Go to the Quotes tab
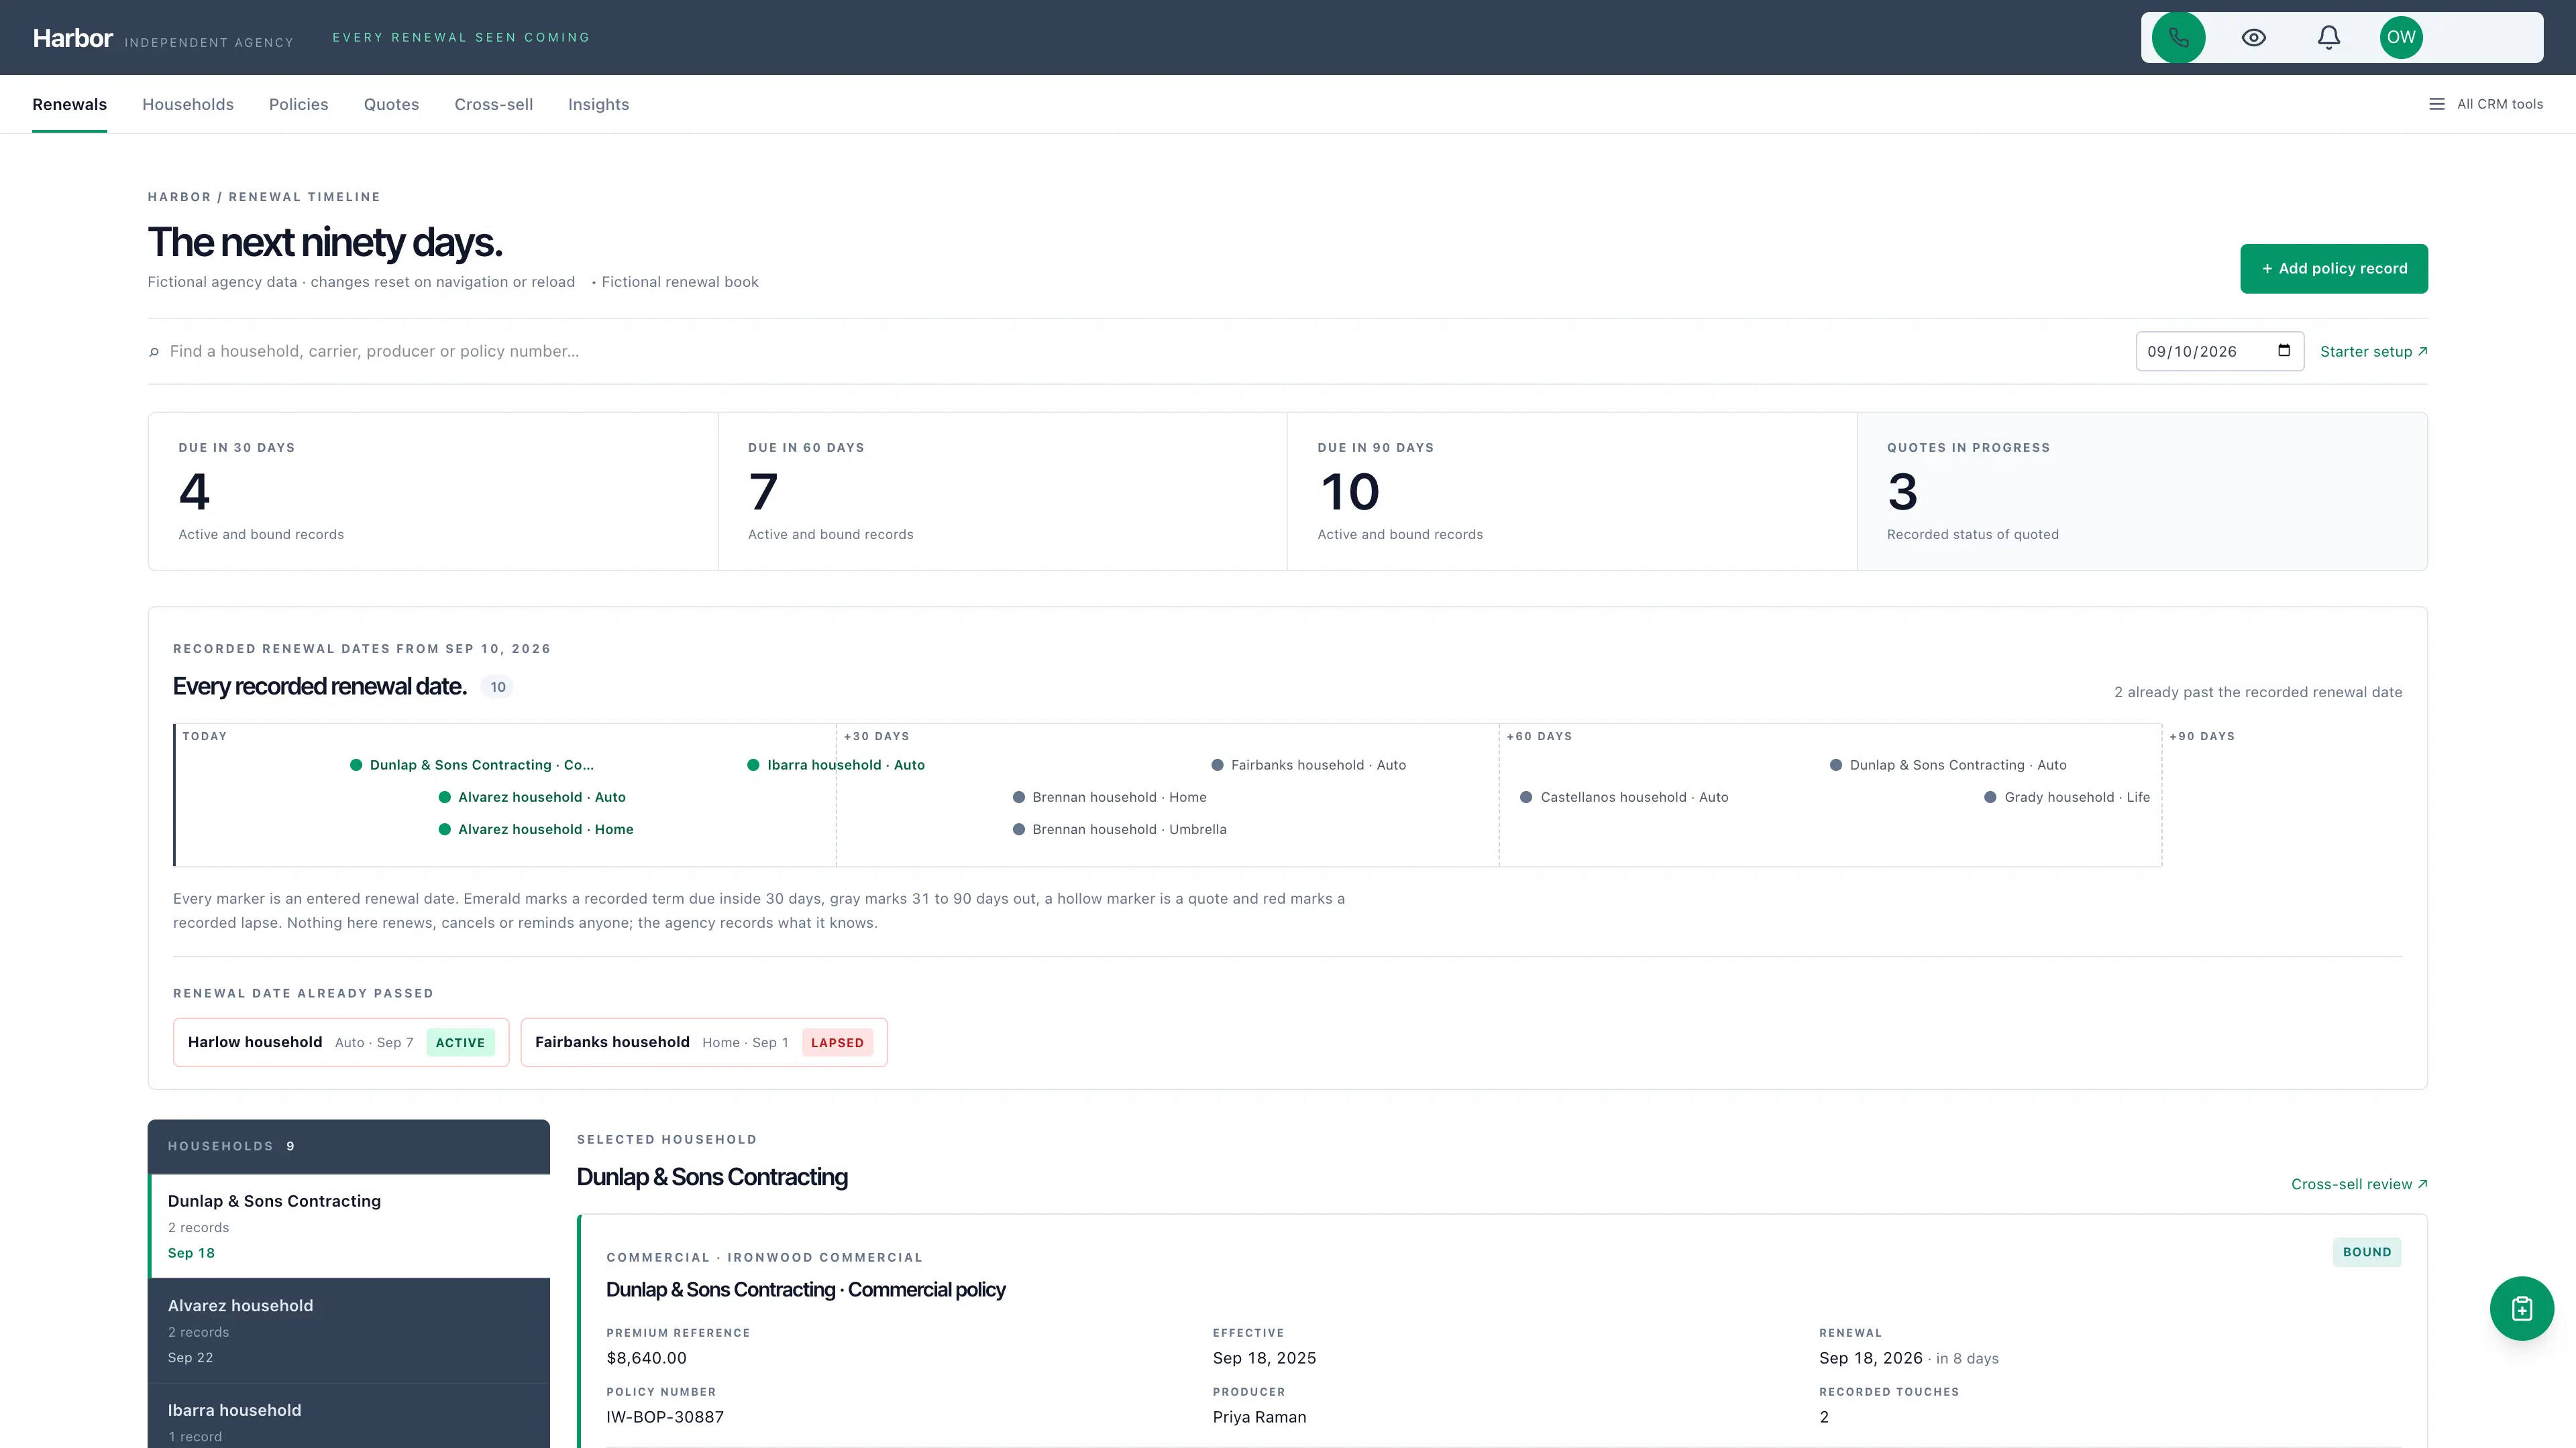This screenshot has height=1448, width=2576. (x=391, y=104)
